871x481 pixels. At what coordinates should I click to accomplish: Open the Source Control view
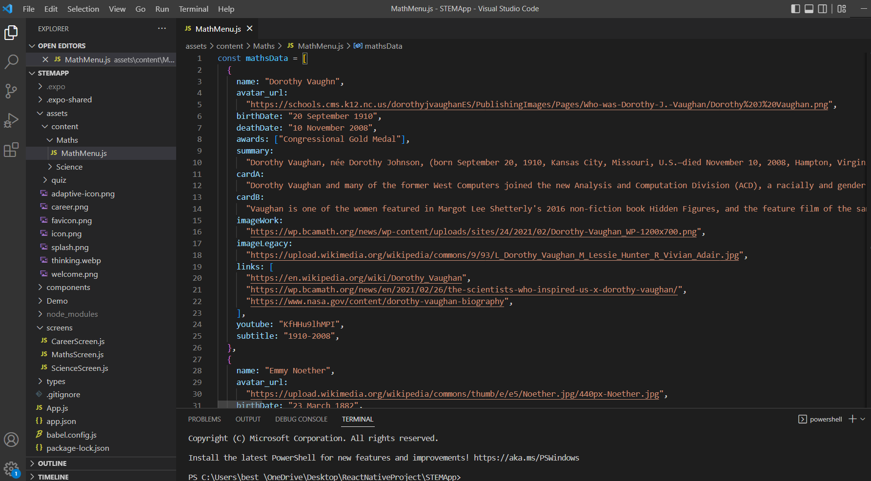(x=11, y=91)
